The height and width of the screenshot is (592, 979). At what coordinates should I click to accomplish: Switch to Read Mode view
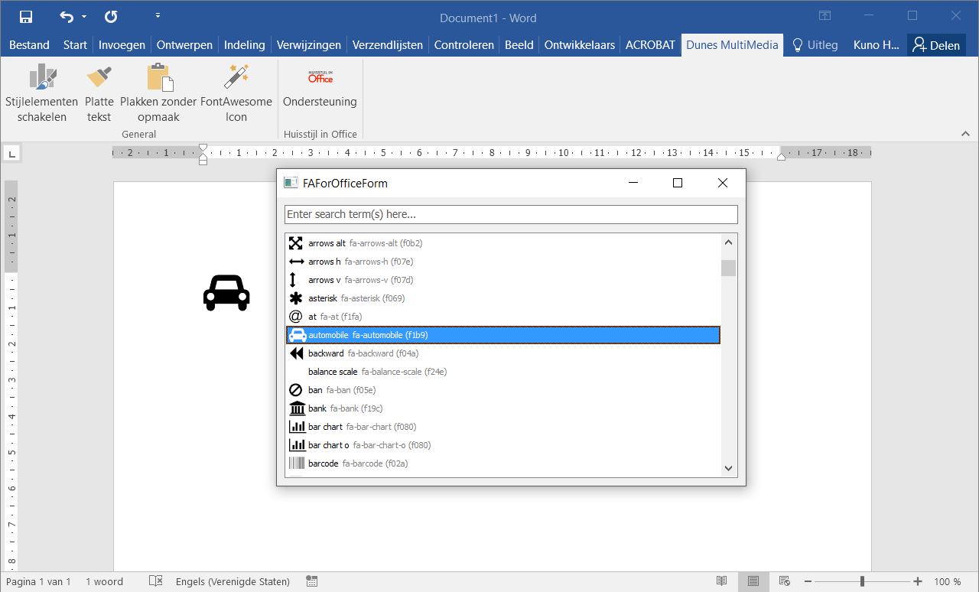coord(721,581)
